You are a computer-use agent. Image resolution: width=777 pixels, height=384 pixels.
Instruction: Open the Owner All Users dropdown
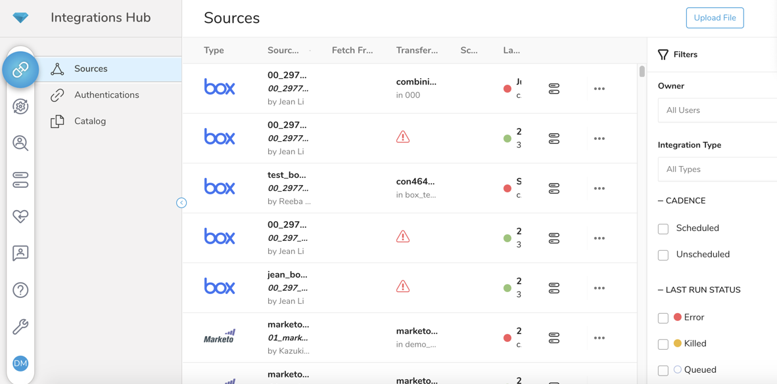click(x=717, y=110)
